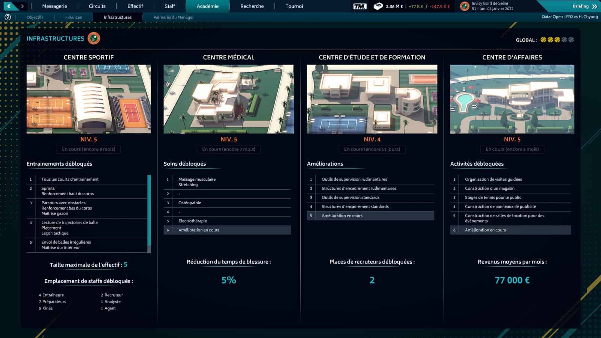Click the money balance icon
This screenshot has height=338, width=601.
click(378, 6)
